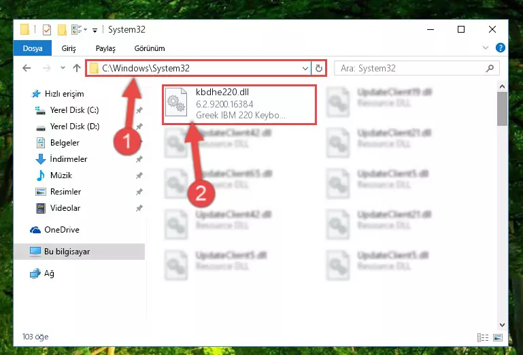Open the recent locations dropdown arrow

63,68
